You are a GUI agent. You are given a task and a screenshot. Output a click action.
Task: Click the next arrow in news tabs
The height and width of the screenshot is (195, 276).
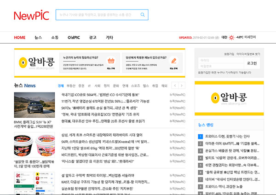click(x=182, y=86)
